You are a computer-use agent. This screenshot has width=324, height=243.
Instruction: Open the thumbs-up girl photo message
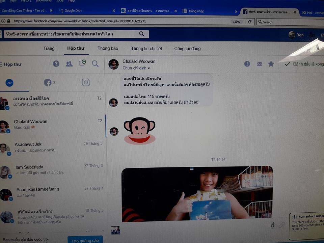[197, 193]
